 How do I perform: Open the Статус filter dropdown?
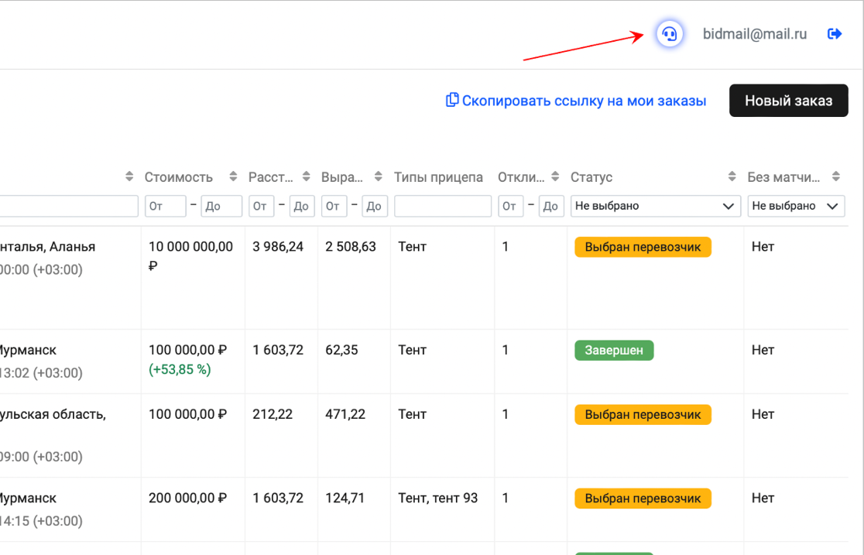pyautogui.click(x=655, y=206)
